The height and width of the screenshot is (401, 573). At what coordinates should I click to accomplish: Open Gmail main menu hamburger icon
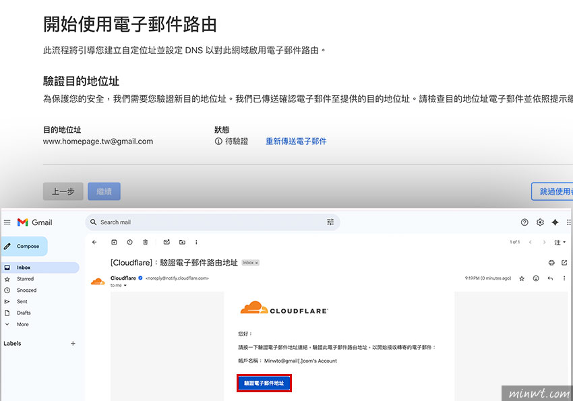pyautogui.click(x=7, y=222)
